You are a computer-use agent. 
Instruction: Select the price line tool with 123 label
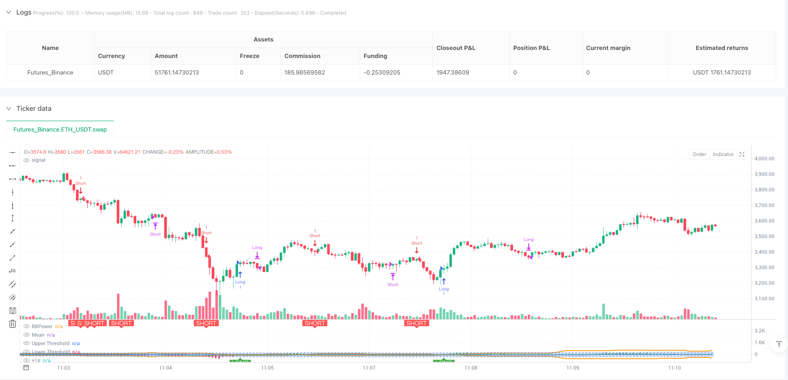(x=13, y=271)
